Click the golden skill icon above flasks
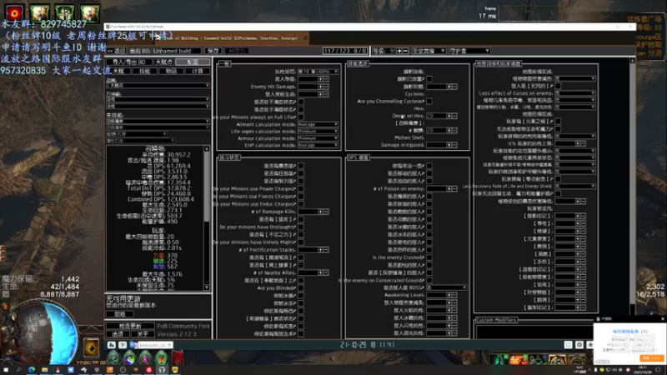Screen dimensions: 667x375 [92, 347]
